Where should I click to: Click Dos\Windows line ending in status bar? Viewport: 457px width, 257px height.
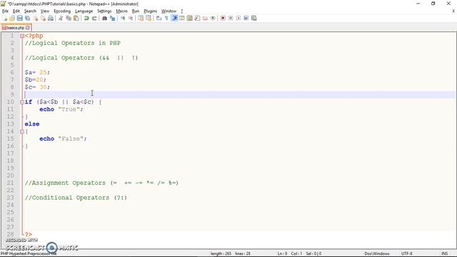[377, 253]
